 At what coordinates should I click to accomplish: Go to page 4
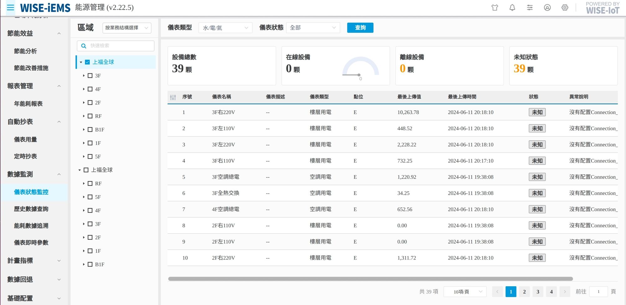point(551,292)
